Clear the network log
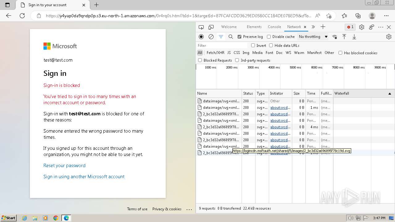The width and height of the screenshot is (395, 222). (211, 37)
